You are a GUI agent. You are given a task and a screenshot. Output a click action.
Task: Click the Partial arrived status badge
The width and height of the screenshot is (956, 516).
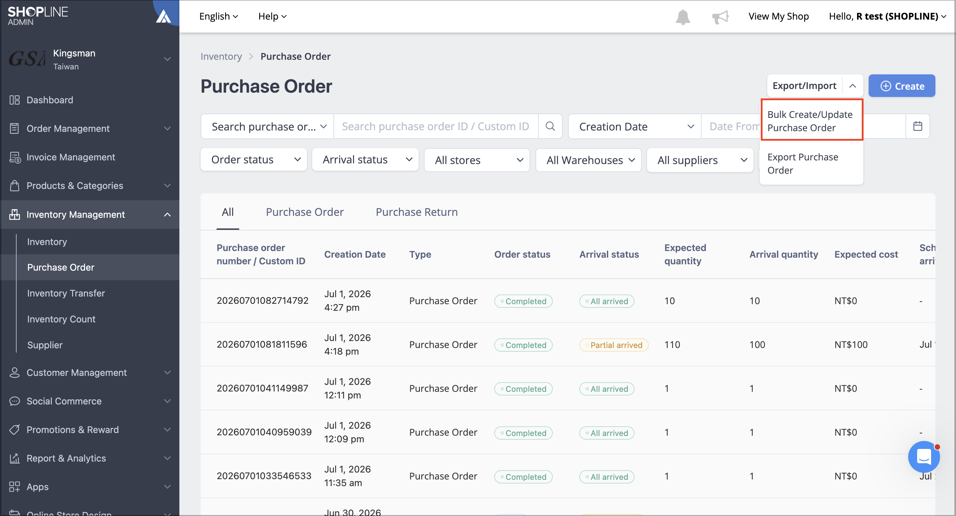[614, 345]
